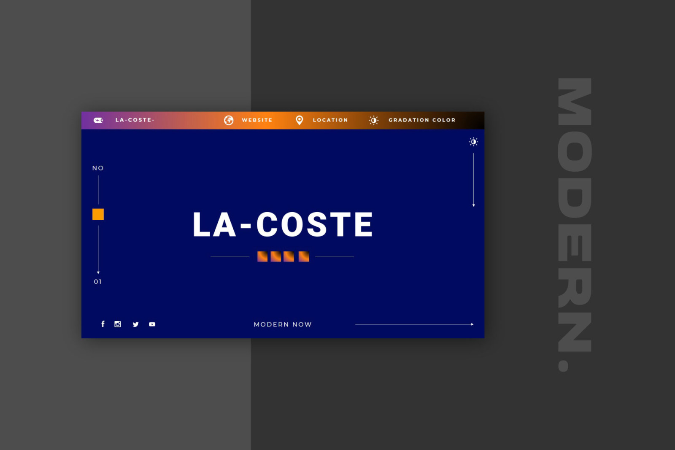
Task: Click the 01 slide number label
Action: coord(98,282)
